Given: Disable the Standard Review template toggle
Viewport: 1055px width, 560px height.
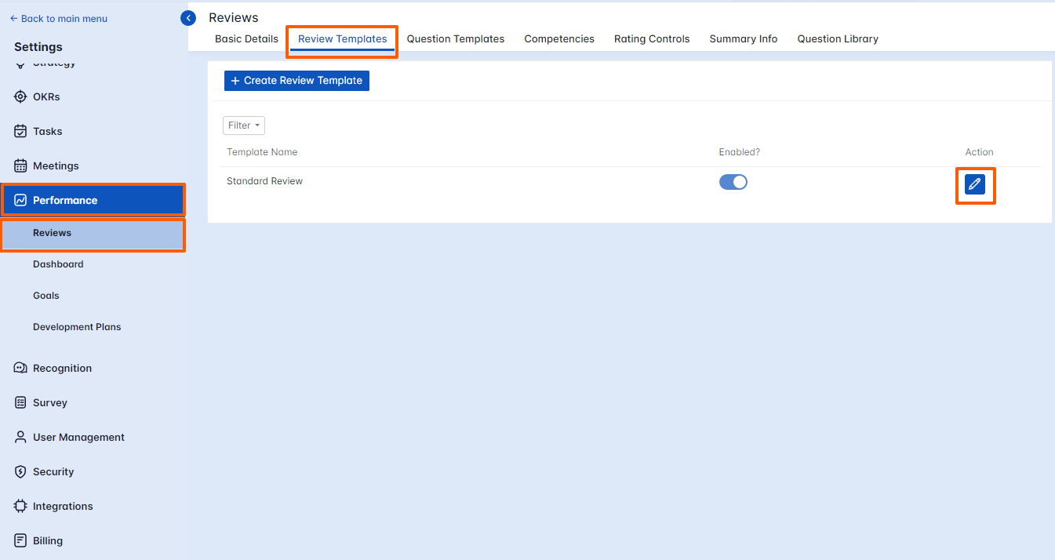Looking at the screenshot, I should tap(733, 181).
